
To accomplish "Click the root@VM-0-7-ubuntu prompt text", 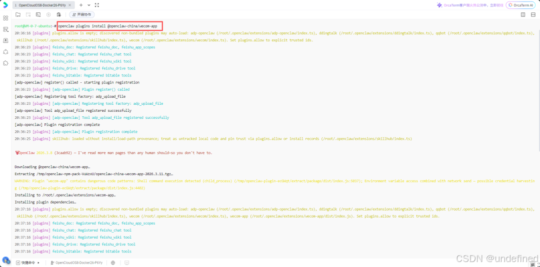I will coord(35,26).
